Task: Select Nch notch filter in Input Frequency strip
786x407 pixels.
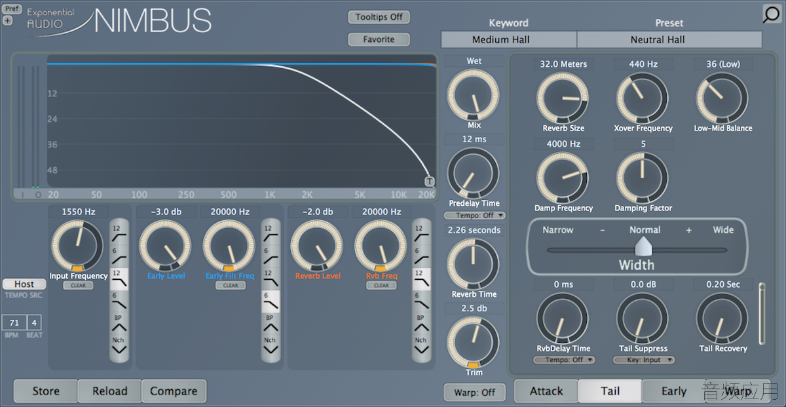Action: [x=119, y=345]
